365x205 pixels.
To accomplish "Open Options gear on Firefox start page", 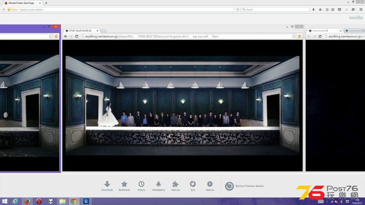I will pos(210,186).
